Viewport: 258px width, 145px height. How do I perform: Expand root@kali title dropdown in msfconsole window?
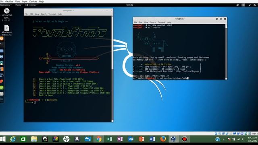[180, 19]
